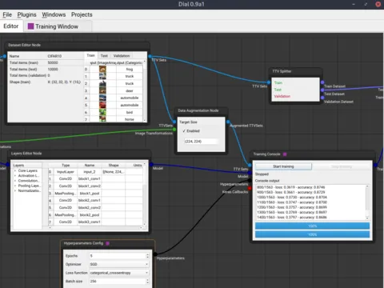Select the Test tab in Dataset Editor
Viewport: 384px width, 288px height.
click(x=104, y=56)
